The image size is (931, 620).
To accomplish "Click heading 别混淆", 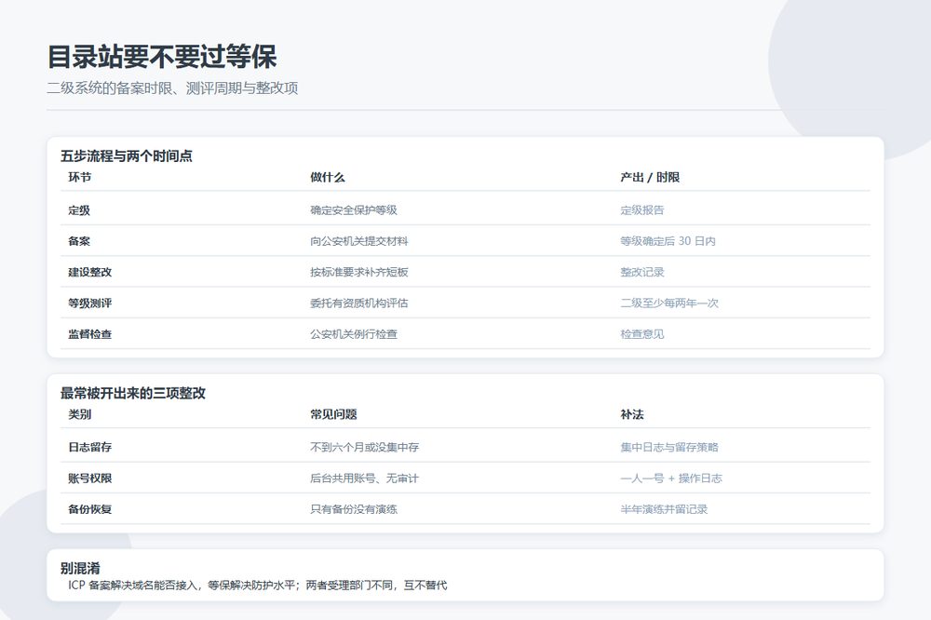I will [x=80, y=568].
